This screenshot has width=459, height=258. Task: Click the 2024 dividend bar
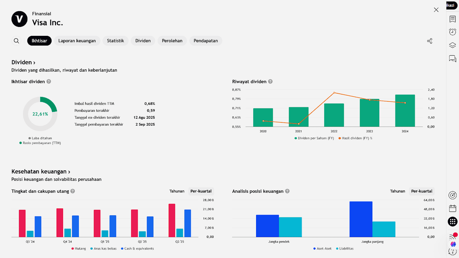click(405, 111)
